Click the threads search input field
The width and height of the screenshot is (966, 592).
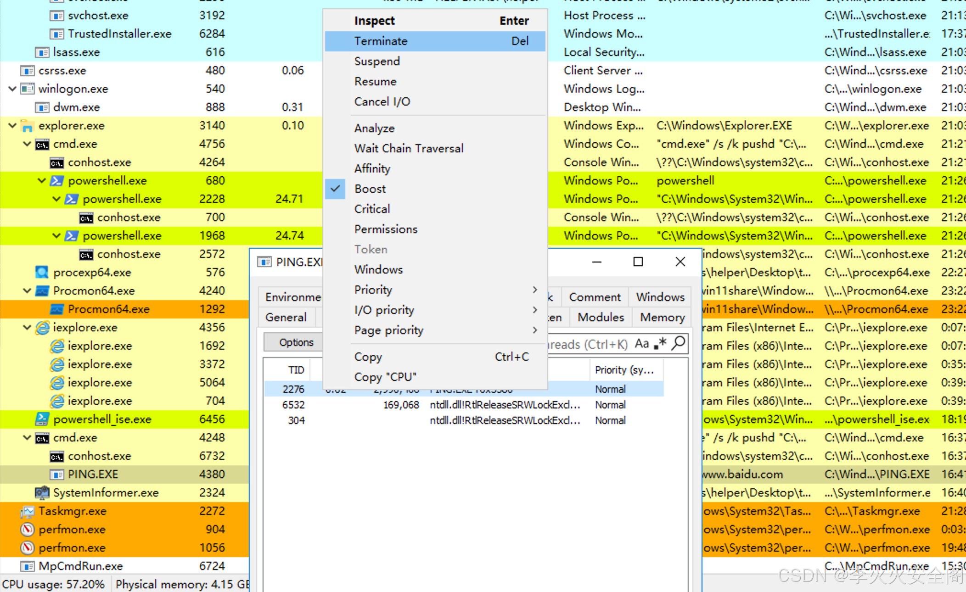588,344
